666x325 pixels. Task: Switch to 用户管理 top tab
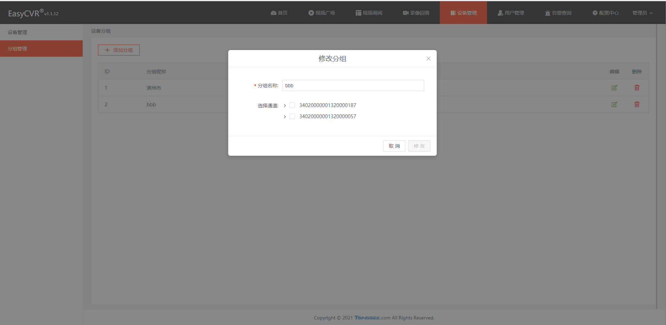click(511, 13)
